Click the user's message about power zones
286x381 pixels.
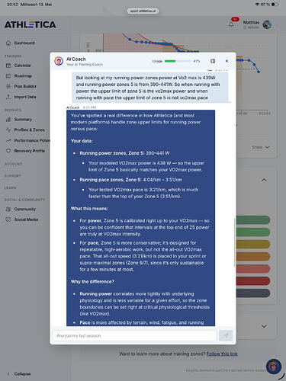point(150,88)
